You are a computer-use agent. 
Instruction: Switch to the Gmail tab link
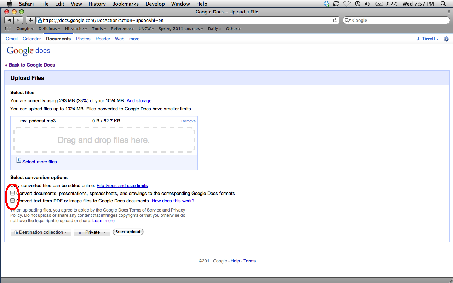click(x=12, y=39)
